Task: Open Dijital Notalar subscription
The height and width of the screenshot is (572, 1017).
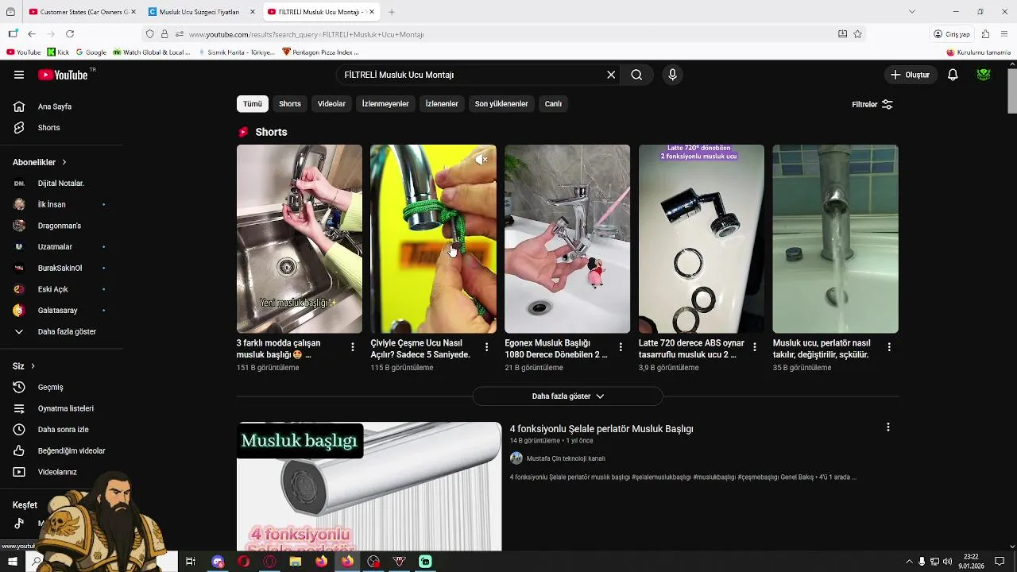Action: coord(60,184)
